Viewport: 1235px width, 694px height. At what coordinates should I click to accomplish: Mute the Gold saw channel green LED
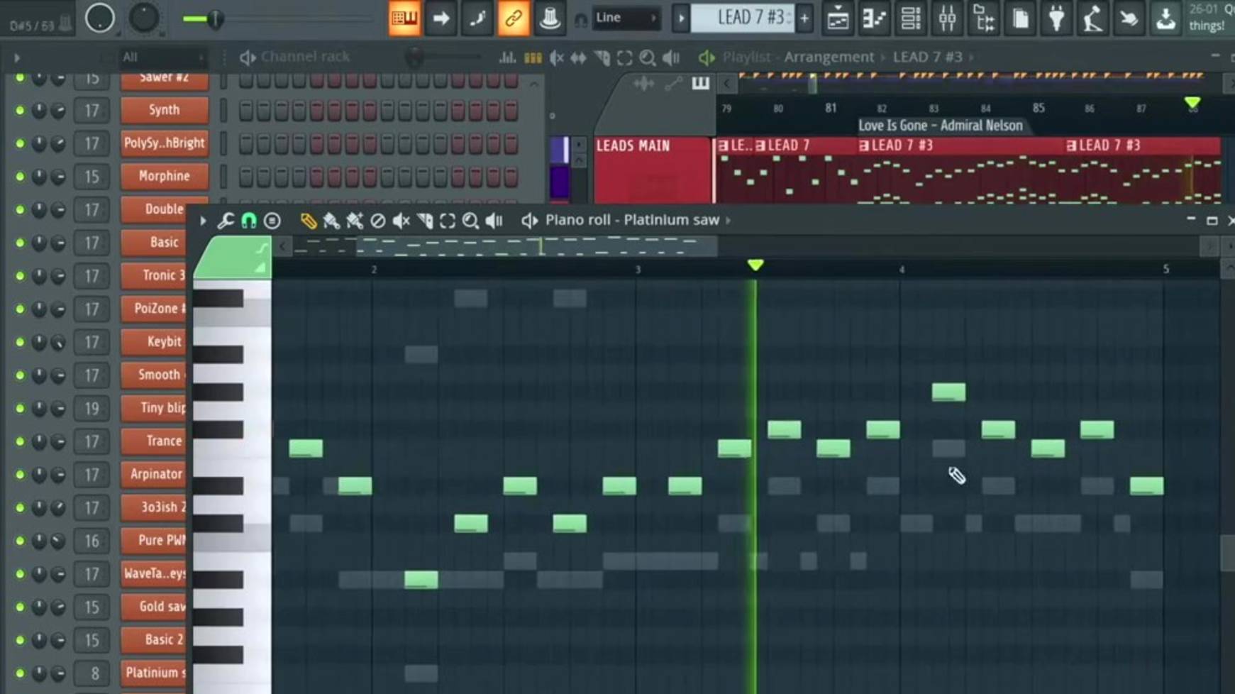(20, 607)
